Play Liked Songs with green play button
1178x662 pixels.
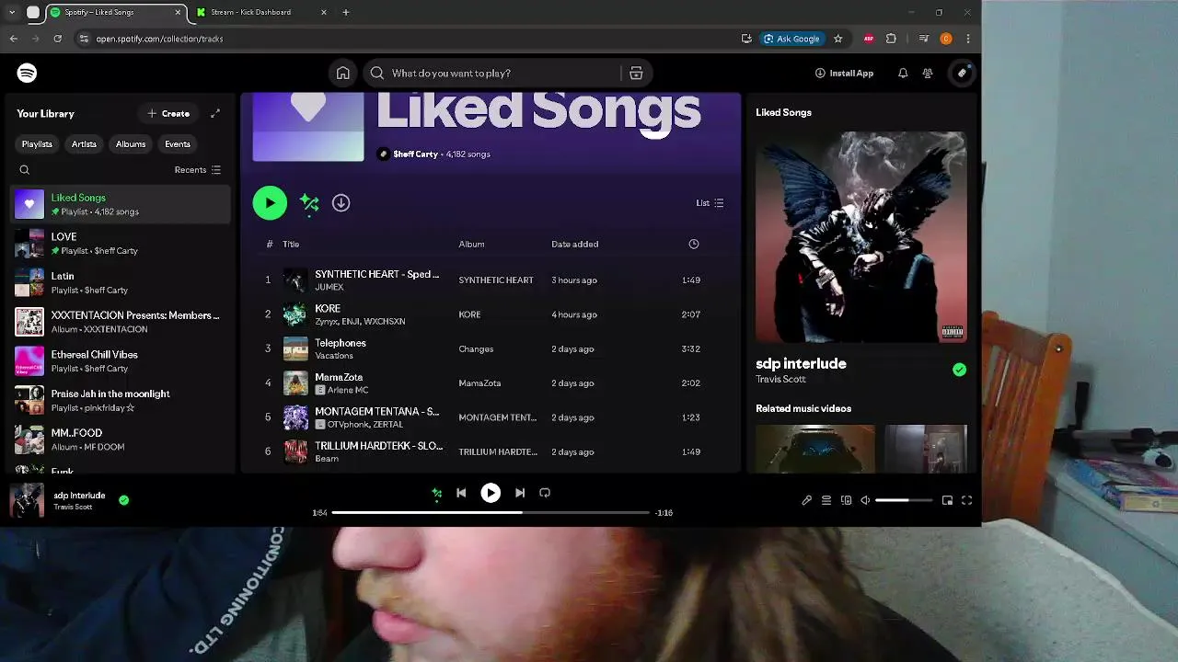270,203
